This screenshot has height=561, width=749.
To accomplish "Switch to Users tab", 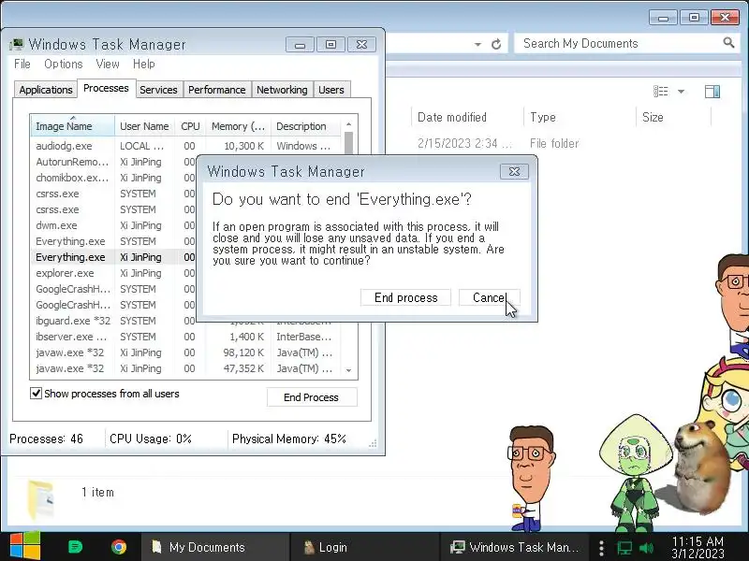I will [x=331, y=90].
